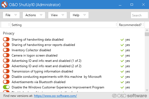Click 'yes' in Advertising ID (1 of 2) row
The height and width of the screenshot is (99, 149).
128,61
